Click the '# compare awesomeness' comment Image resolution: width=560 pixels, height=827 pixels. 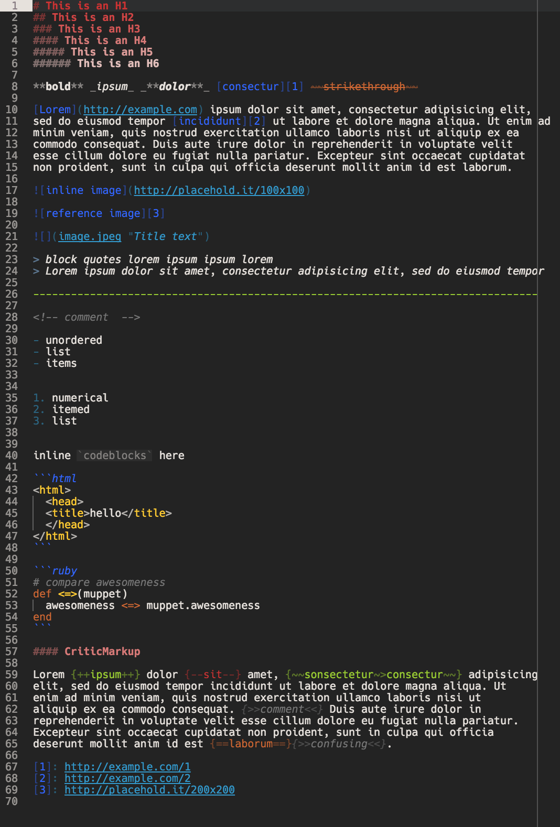point(99,582)
